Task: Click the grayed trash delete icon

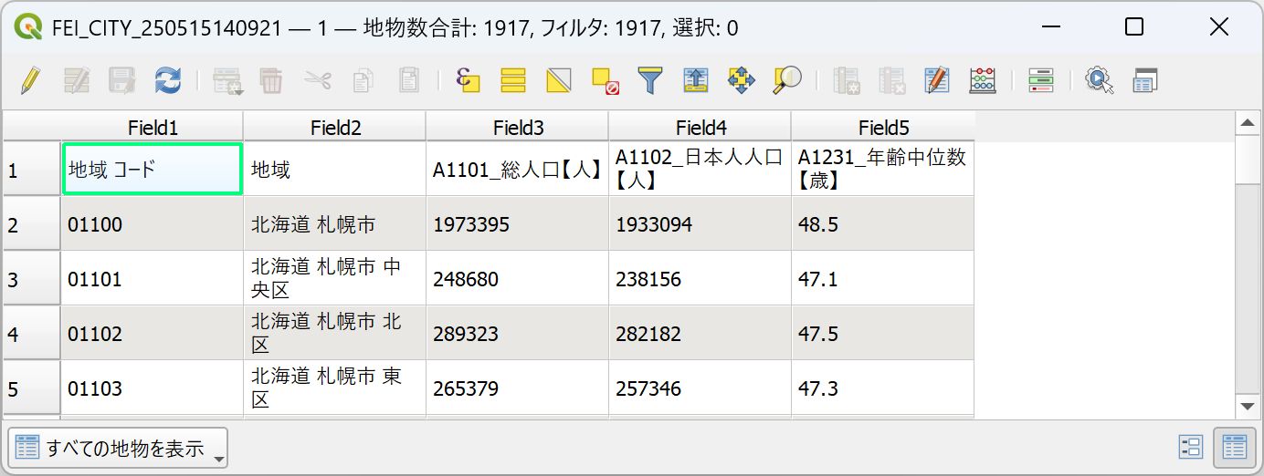Action: 271,80
